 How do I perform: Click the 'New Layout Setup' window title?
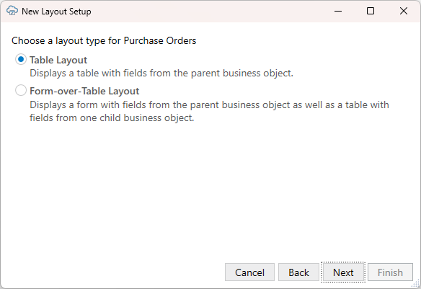pos(56,12)
